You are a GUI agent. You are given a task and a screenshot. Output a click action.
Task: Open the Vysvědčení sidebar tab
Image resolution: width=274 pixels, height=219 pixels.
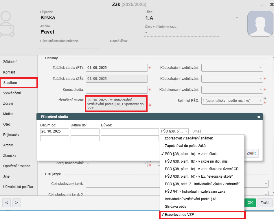[12, 93]
